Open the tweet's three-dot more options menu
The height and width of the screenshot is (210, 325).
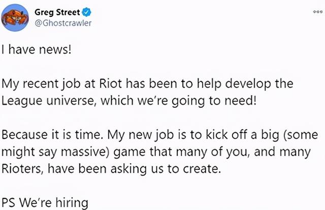tap(318, 12)
